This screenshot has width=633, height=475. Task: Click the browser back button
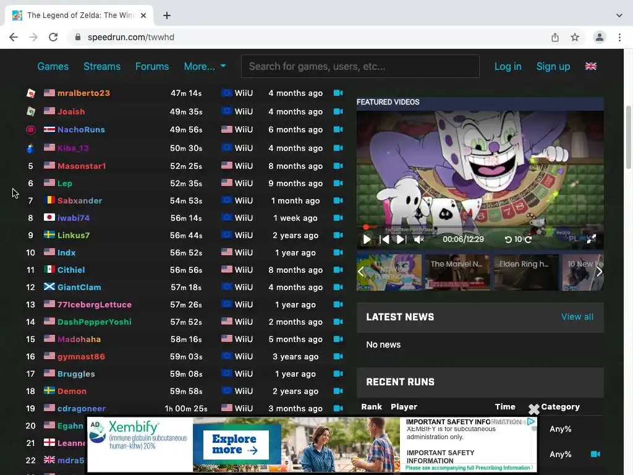[x=14, y=37]
